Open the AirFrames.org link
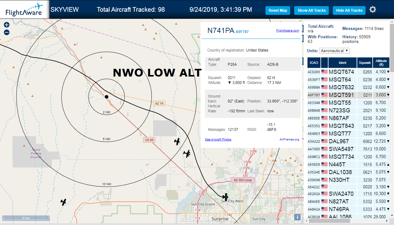Screen dimensions: 394x225 pyautogui.click(x=289, y=140)
